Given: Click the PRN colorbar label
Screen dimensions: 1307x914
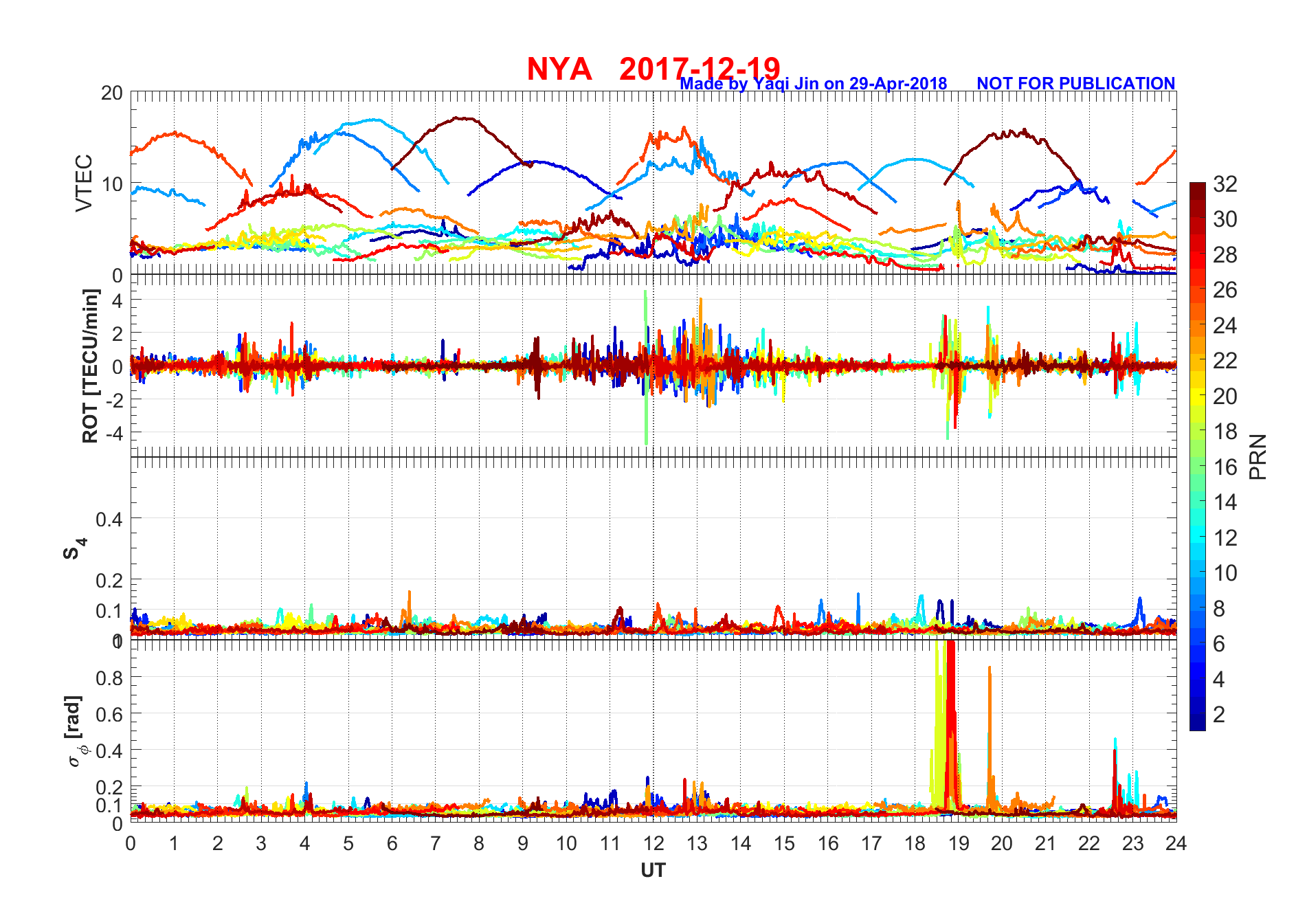Looking at the screenshot, I should point(1258,456).
